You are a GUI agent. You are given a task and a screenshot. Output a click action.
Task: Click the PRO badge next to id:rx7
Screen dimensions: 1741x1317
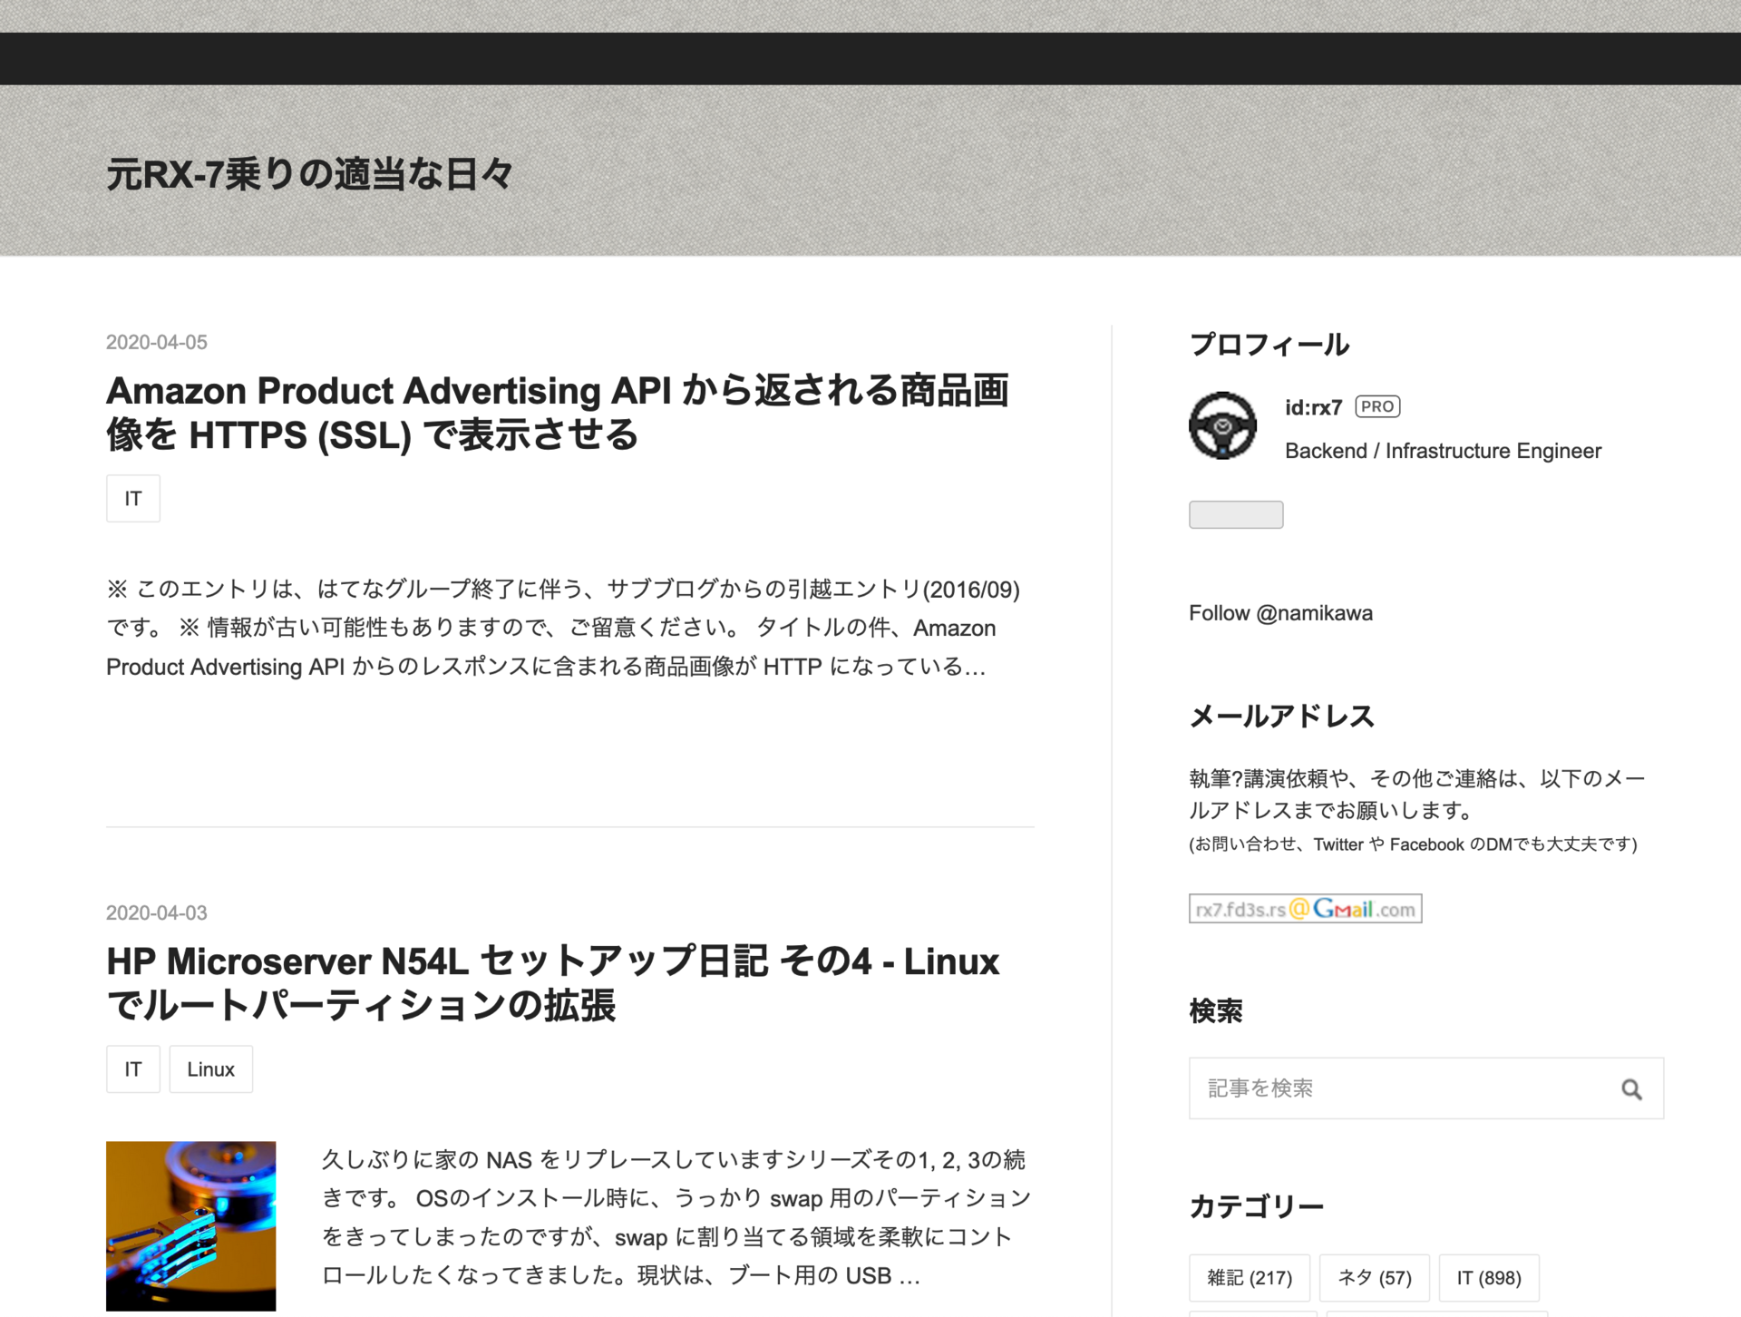1376,406
